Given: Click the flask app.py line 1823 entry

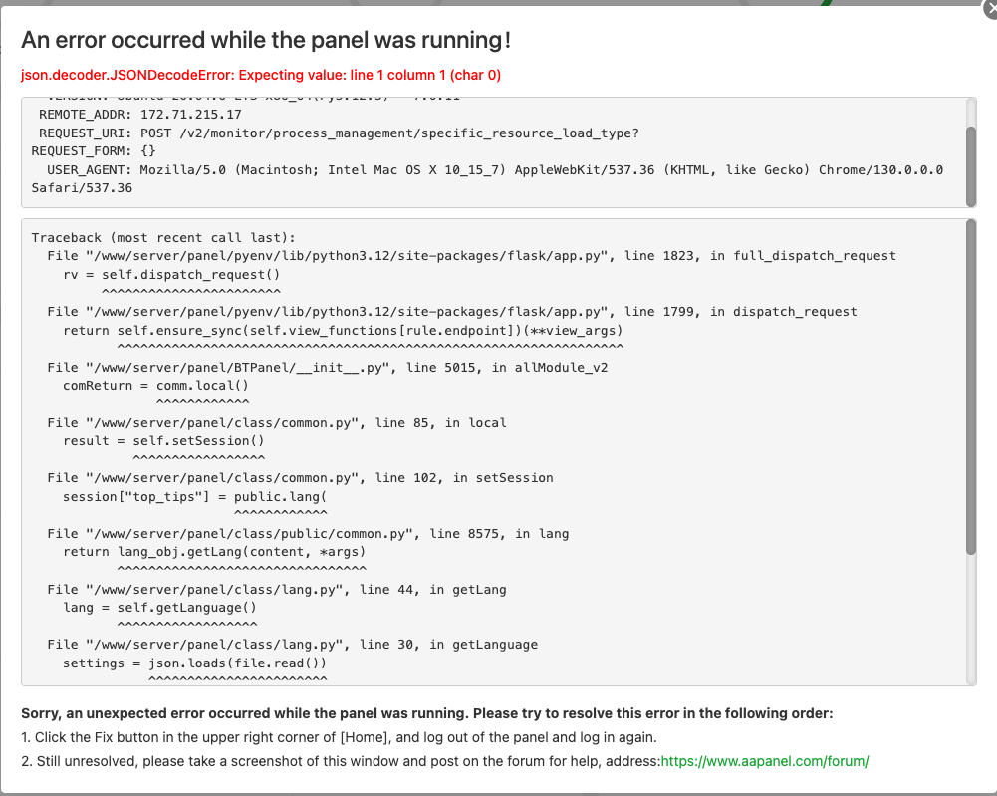Looking at the screenshot, I should coord(471,256).
